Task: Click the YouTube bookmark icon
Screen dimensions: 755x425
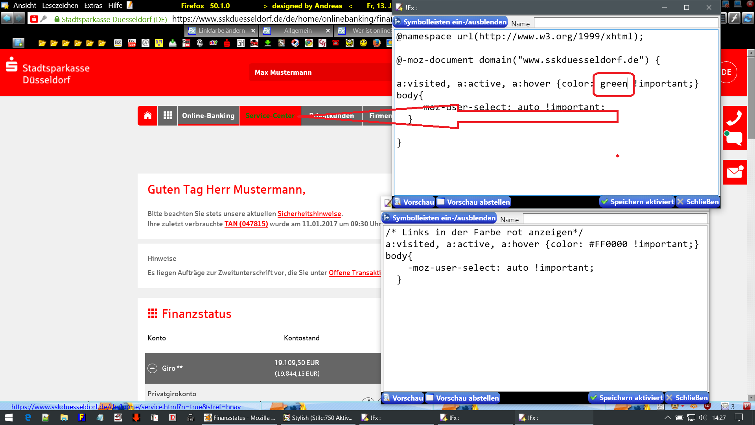Action: [132, 43]
